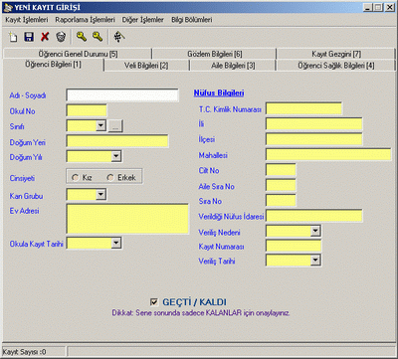Image resolution: width=398 pixels, height=359 pixels.
Task: Switch to the Aile Bilgileri [3] tab
Action: tap(233, 66)
